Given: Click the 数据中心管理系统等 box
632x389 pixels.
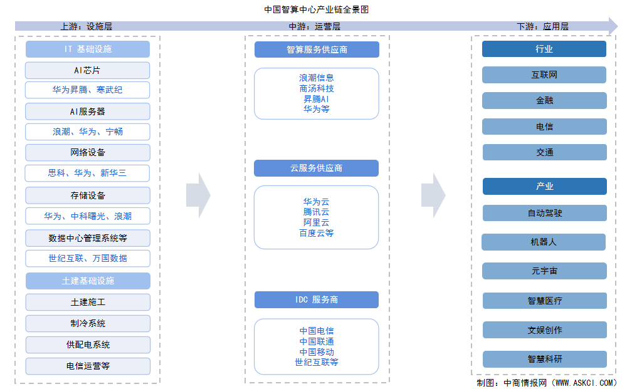Looking at the screenshot, I should tap(88, 238).
